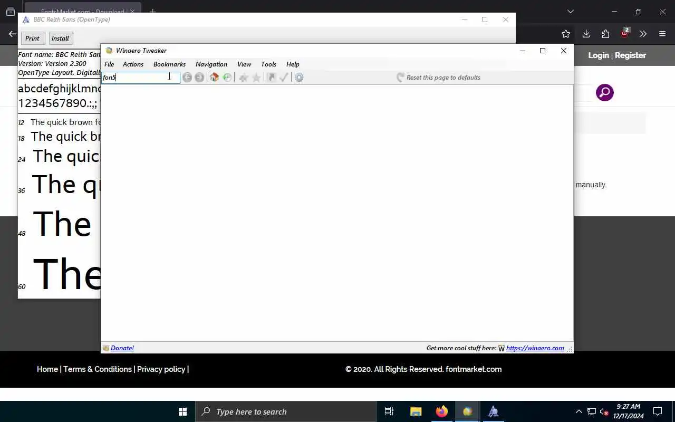Open Task View on the taskbar
The height and width of the screenshot is (422, 675).
pyautogui.click(x=389, y=411)
